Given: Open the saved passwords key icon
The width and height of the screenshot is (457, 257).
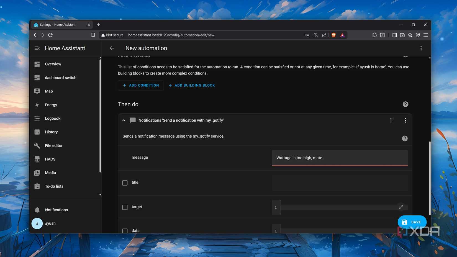Looking at the screenshot, I should coord(307,35).
